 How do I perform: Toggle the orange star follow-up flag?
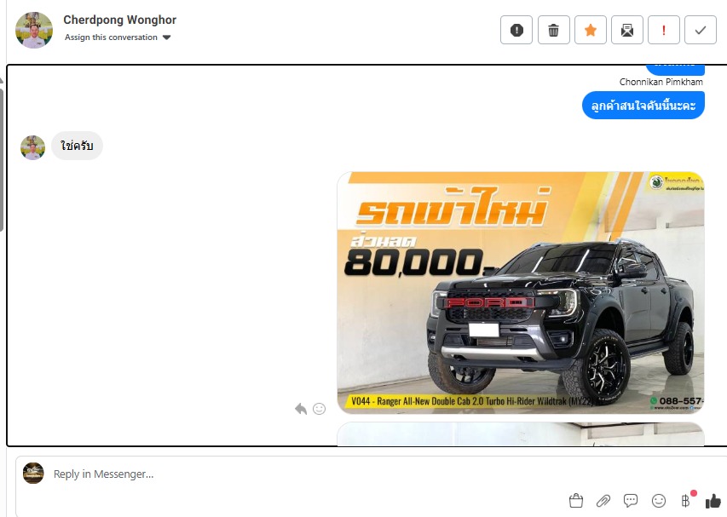click(591, 30)
